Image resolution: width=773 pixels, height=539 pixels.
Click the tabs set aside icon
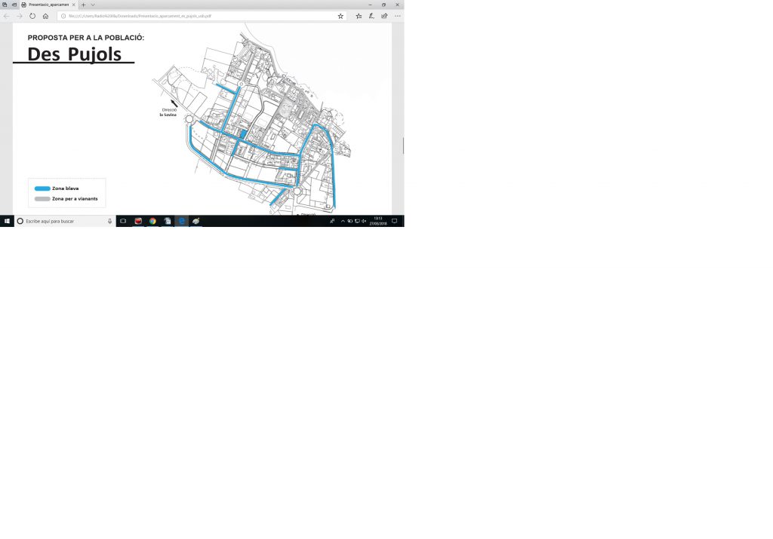5,5
